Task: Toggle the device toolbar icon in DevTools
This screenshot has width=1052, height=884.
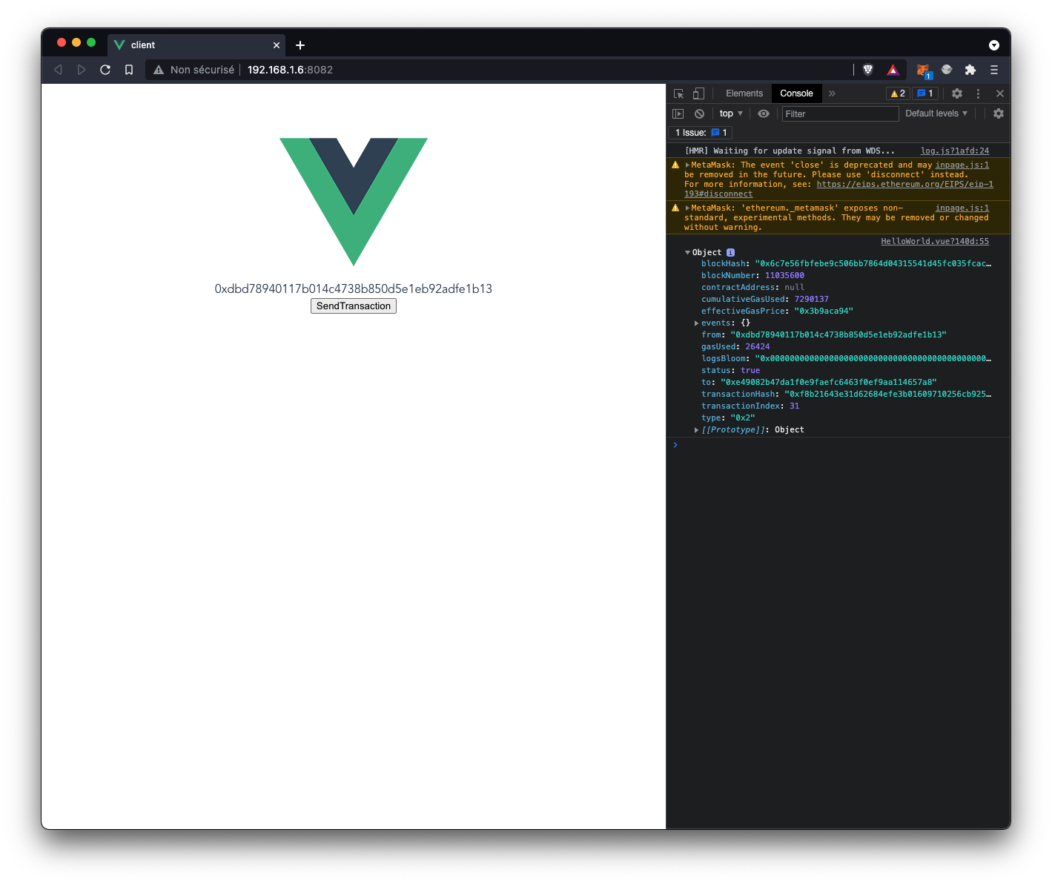Action: pos(698,93)
